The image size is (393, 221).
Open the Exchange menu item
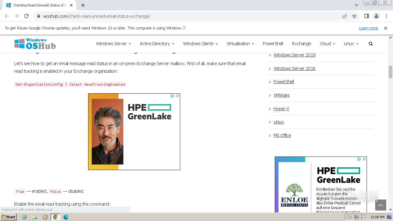click(x=302, y=44)
